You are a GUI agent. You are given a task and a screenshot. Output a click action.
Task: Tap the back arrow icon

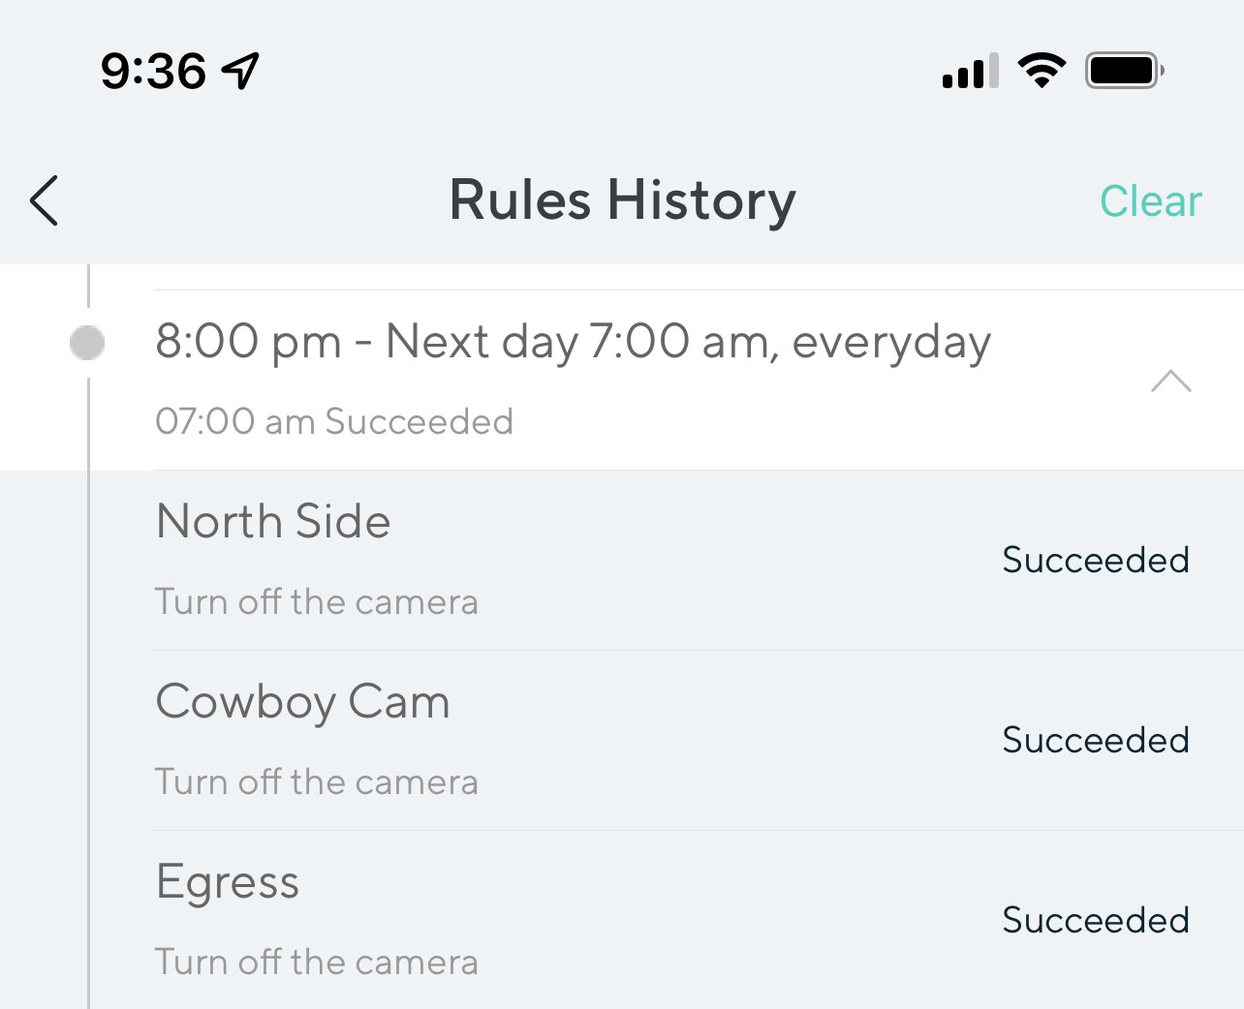point(45,200)
